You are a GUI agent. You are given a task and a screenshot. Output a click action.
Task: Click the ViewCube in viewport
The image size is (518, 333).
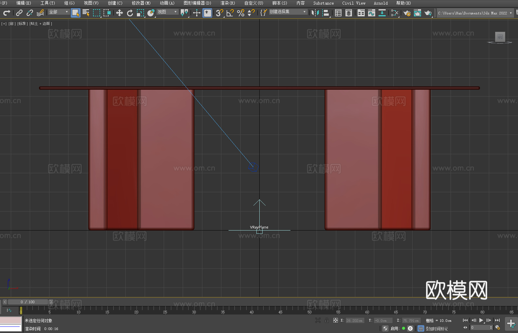pos(500,37)
